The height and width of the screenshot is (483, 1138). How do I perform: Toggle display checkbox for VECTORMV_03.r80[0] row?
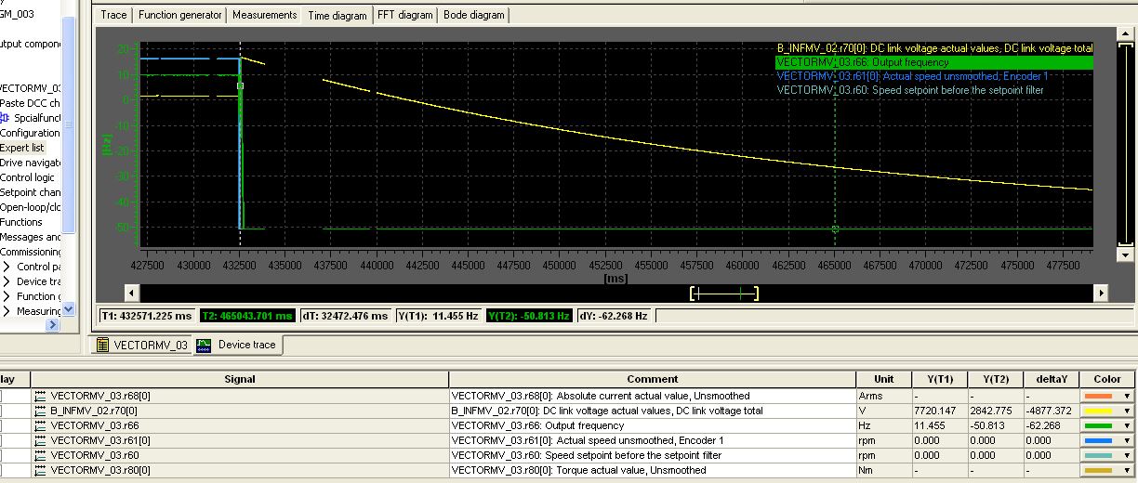coord(1,470)
